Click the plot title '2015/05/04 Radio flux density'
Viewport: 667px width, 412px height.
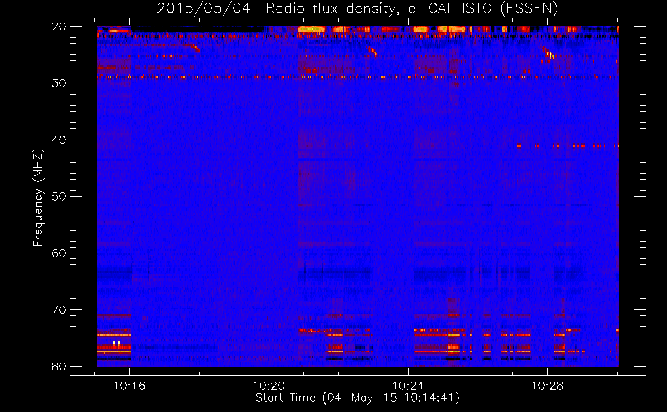357,9
